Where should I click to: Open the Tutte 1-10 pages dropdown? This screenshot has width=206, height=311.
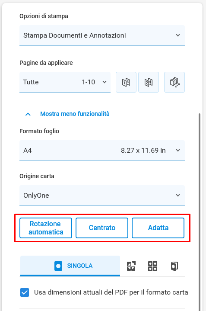point(65,82)
